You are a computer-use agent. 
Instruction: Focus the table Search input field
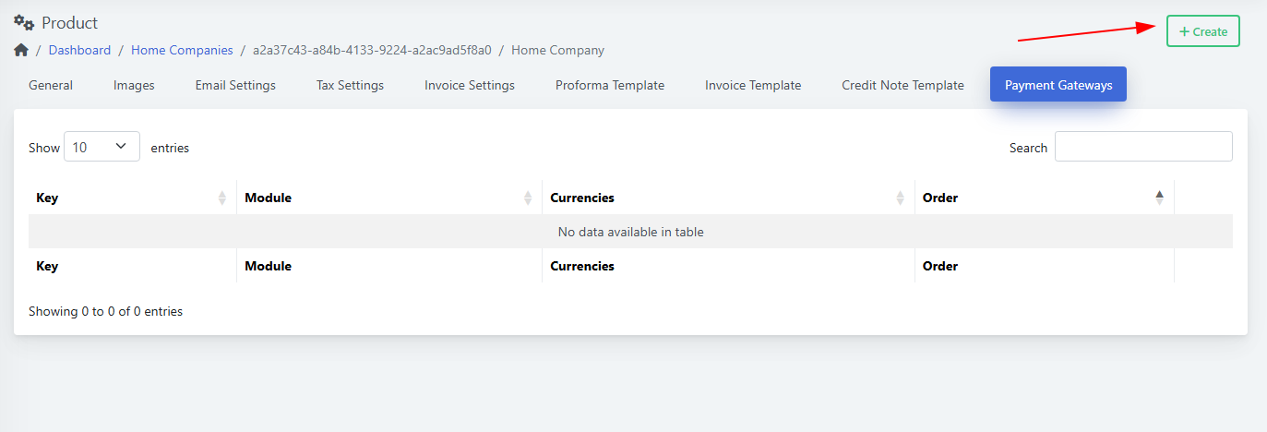click(1143, 147)
